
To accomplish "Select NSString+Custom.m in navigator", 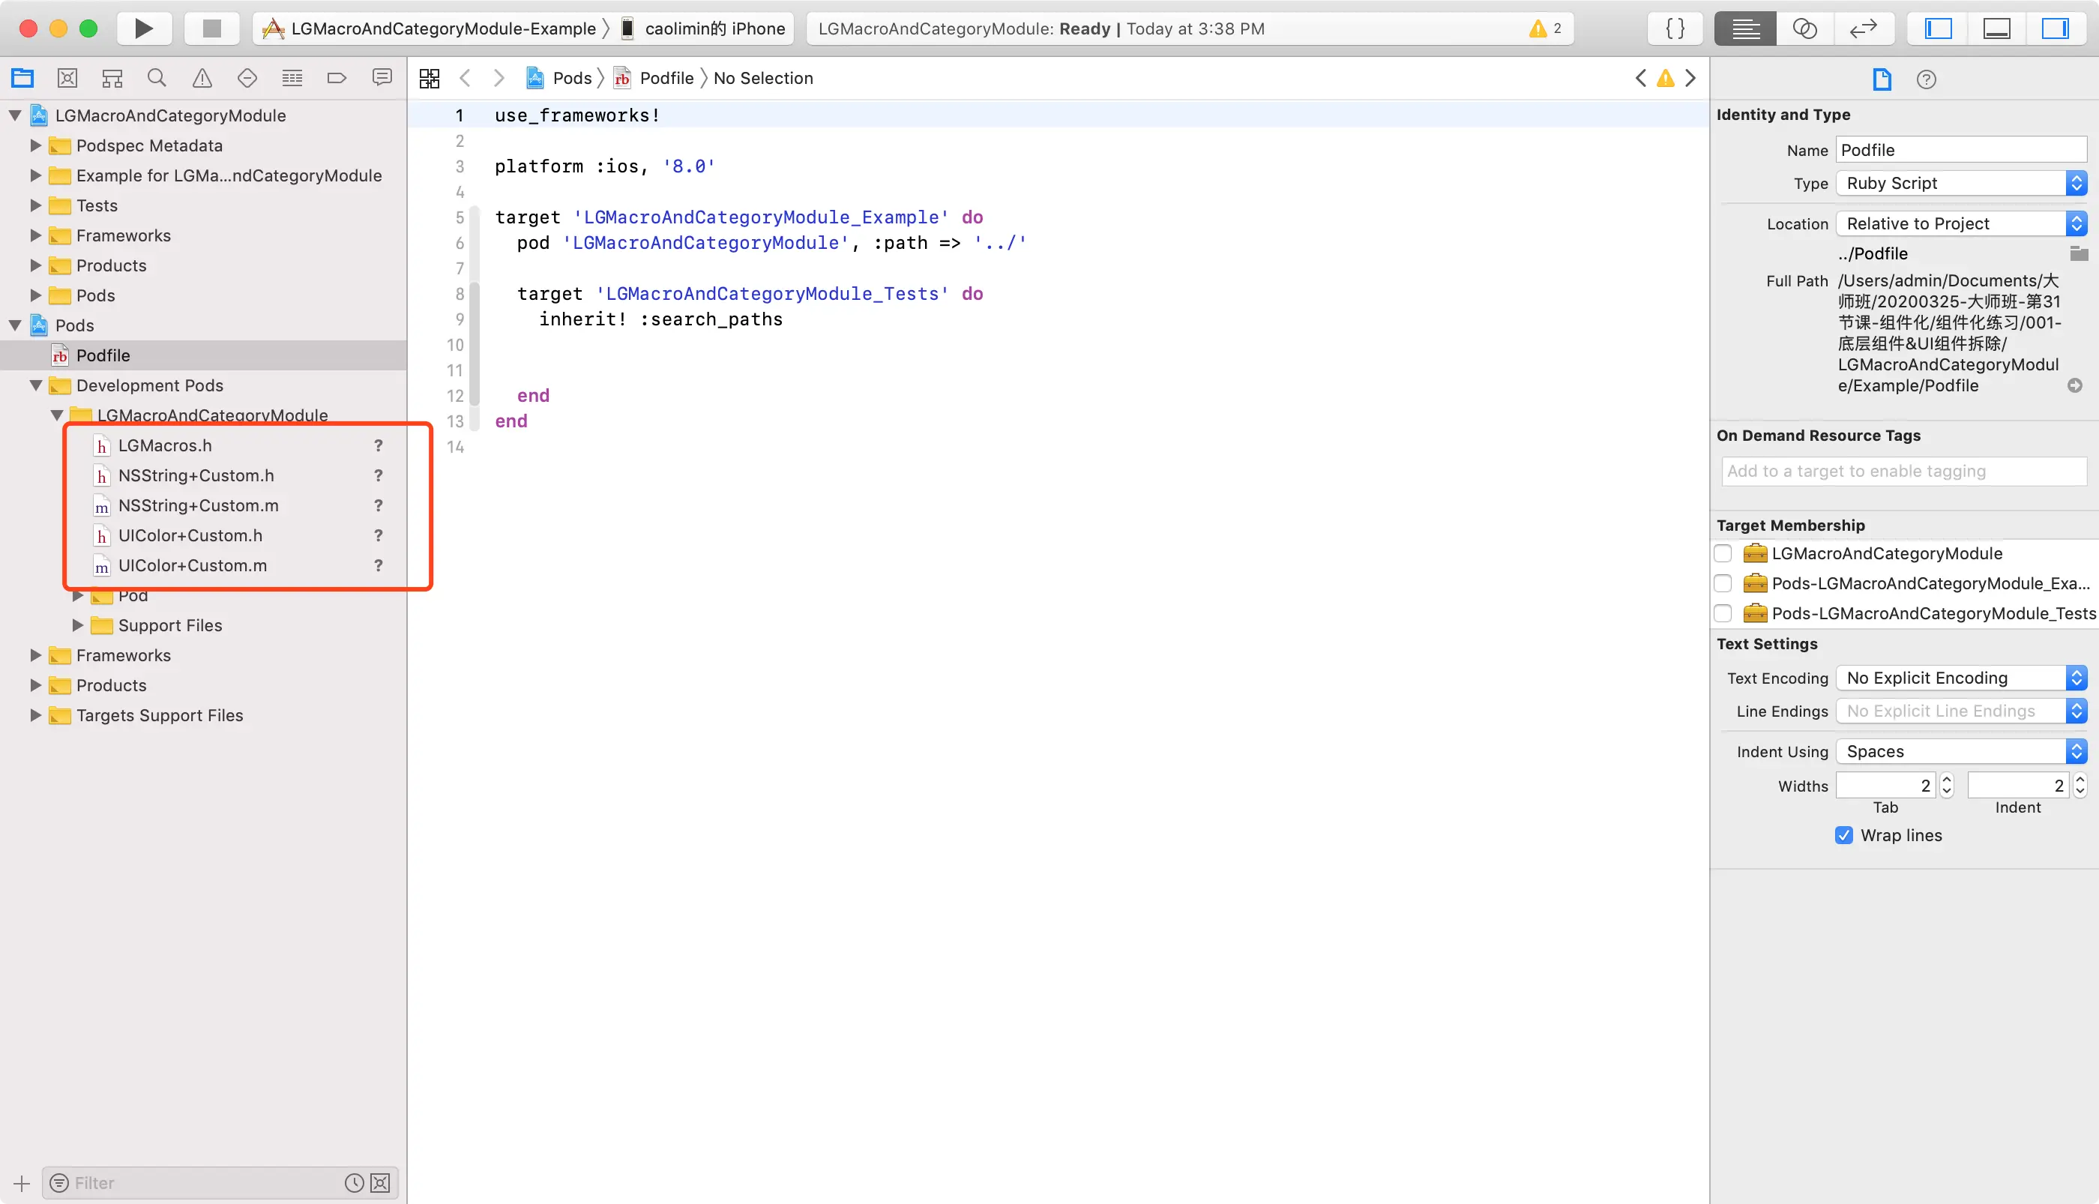I will coord(198,505).
